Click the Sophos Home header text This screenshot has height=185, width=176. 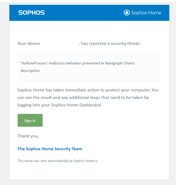pyautogui.click(x=146, y=13)
